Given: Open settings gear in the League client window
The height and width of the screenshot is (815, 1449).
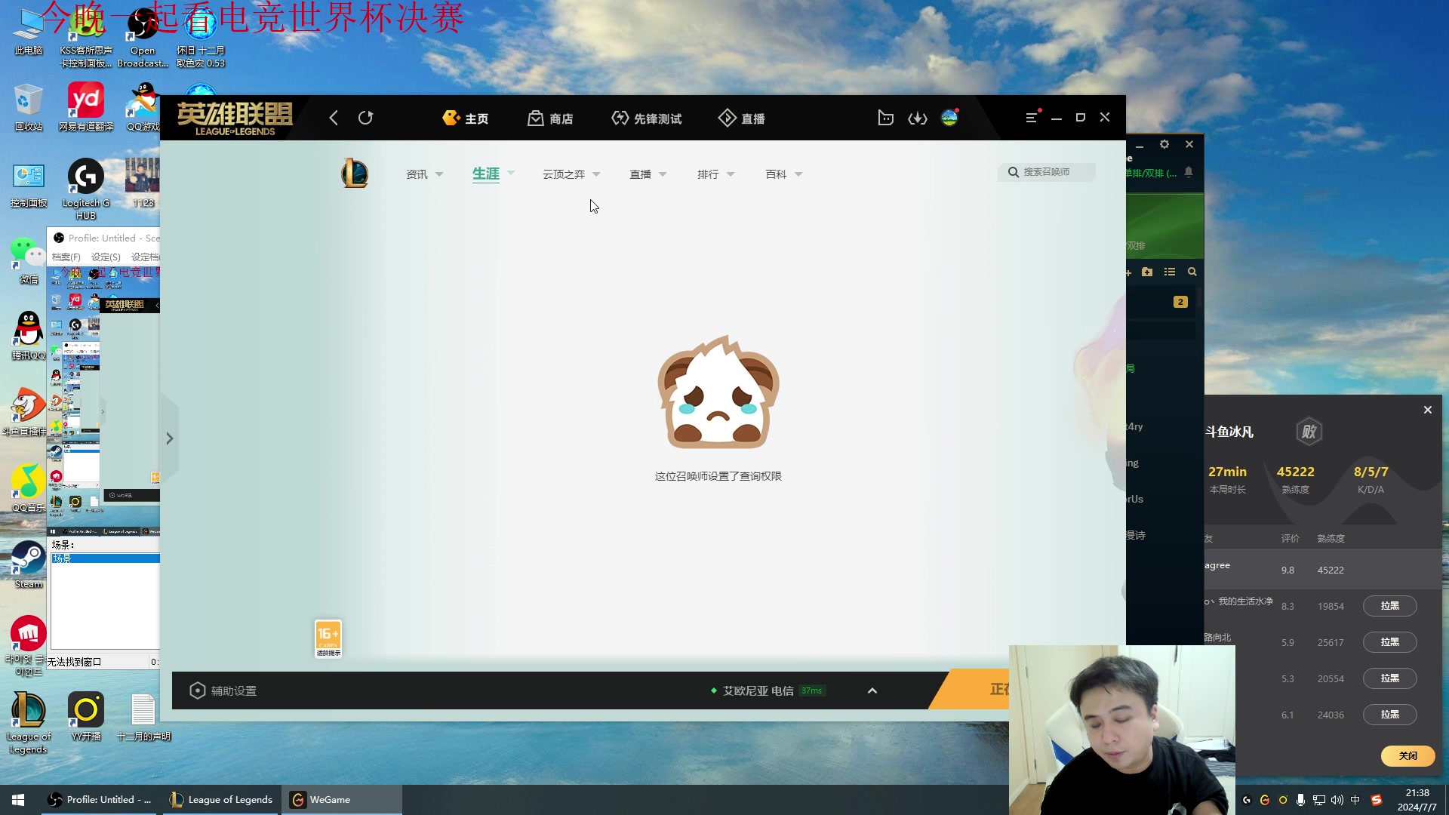Looking at the screenshot, I should 1164,144.
